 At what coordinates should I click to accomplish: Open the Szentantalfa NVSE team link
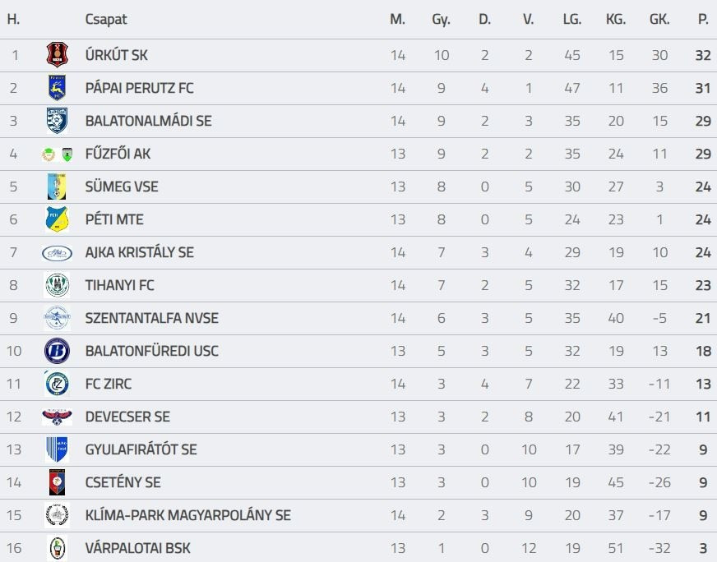coord(151,318)
